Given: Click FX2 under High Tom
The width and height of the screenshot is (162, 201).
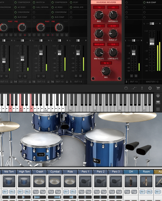Looking at the screenshot, I should [x=27, y=192].
